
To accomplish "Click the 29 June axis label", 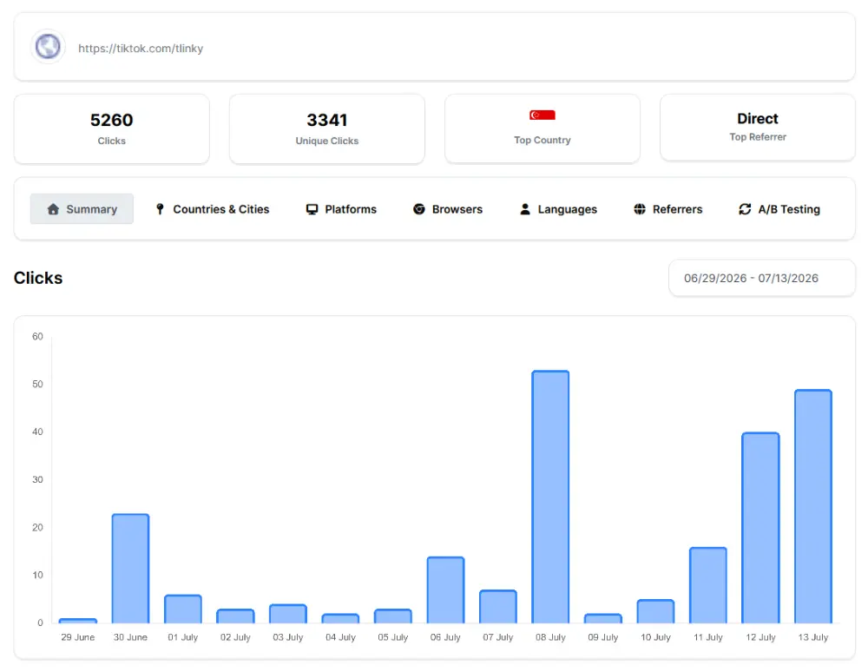I will [78, 637].
